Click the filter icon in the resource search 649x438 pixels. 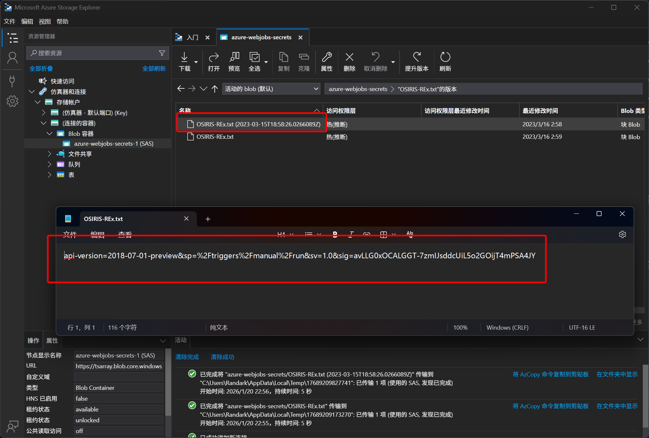162,53
